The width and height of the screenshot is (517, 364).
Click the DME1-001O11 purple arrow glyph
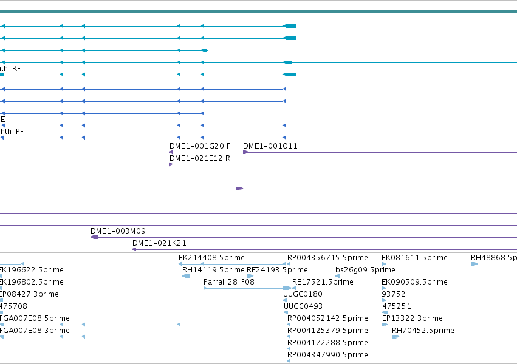click(x=245, y=152)
